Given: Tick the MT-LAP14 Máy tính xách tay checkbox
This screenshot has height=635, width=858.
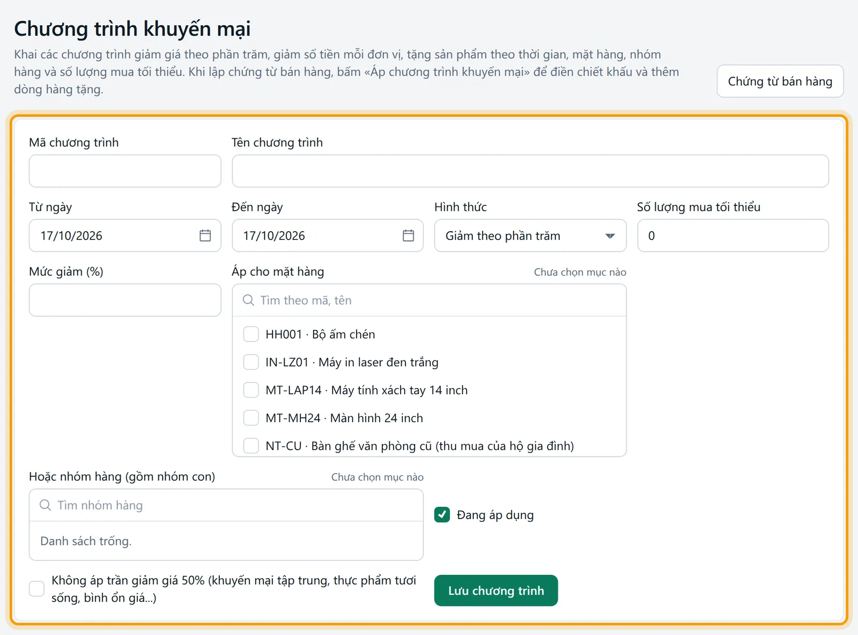Looking at the screenshot, I should (251, 390).
